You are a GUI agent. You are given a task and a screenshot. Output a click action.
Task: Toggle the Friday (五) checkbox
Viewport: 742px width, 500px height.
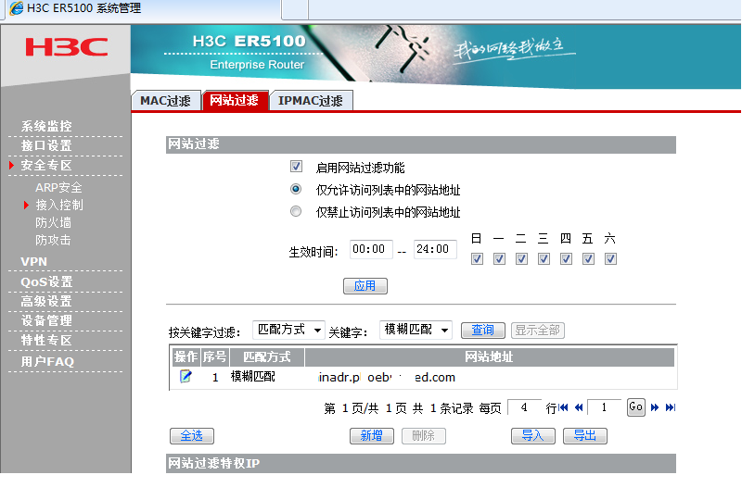(588, 259)
